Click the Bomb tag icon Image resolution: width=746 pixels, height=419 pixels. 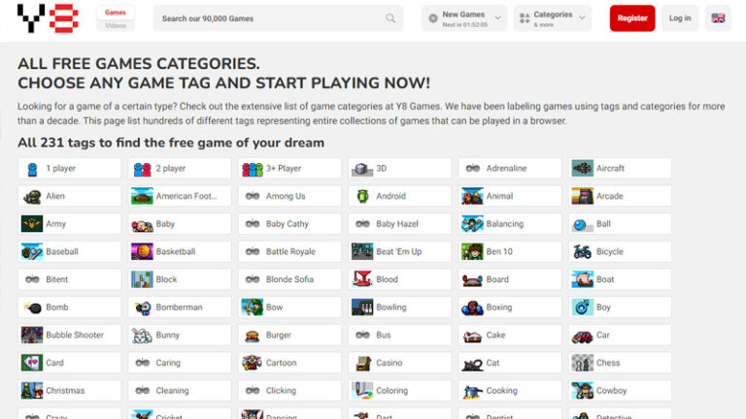point(31,307)
